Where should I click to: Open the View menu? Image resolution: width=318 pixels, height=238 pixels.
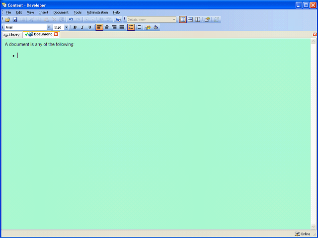[x=30, y=12]
